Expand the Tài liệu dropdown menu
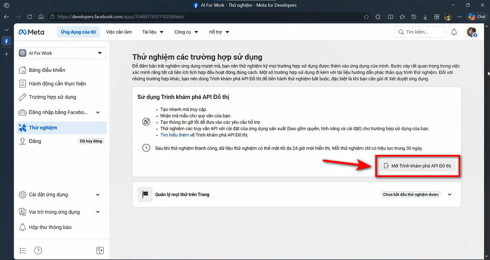The width and height of the screenshot is (490, 260). [x=153, y=32]
